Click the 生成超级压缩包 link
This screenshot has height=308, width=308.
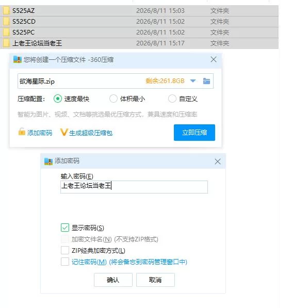click(91, 133)
